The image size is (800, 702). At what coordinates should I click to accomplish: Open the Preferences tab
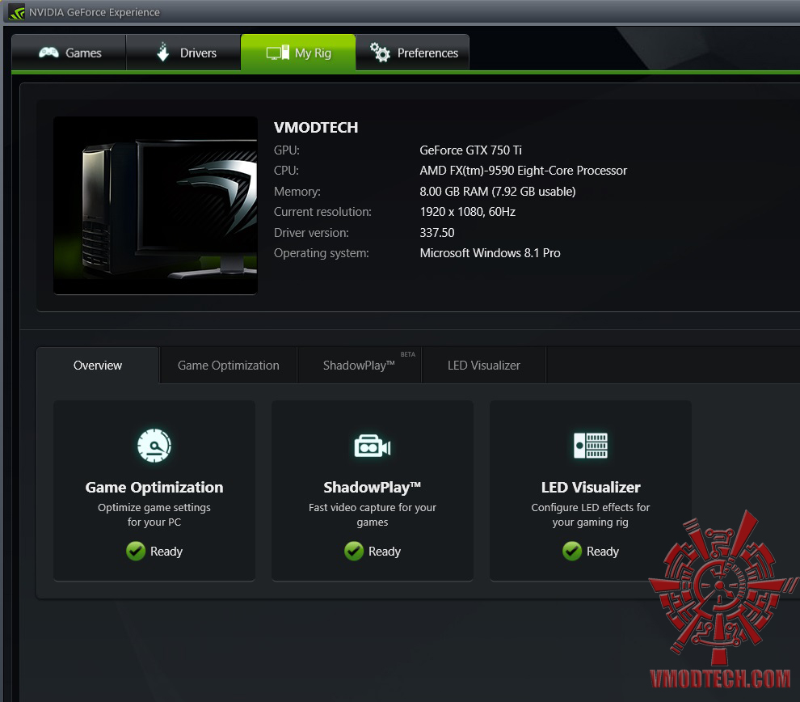412,52
